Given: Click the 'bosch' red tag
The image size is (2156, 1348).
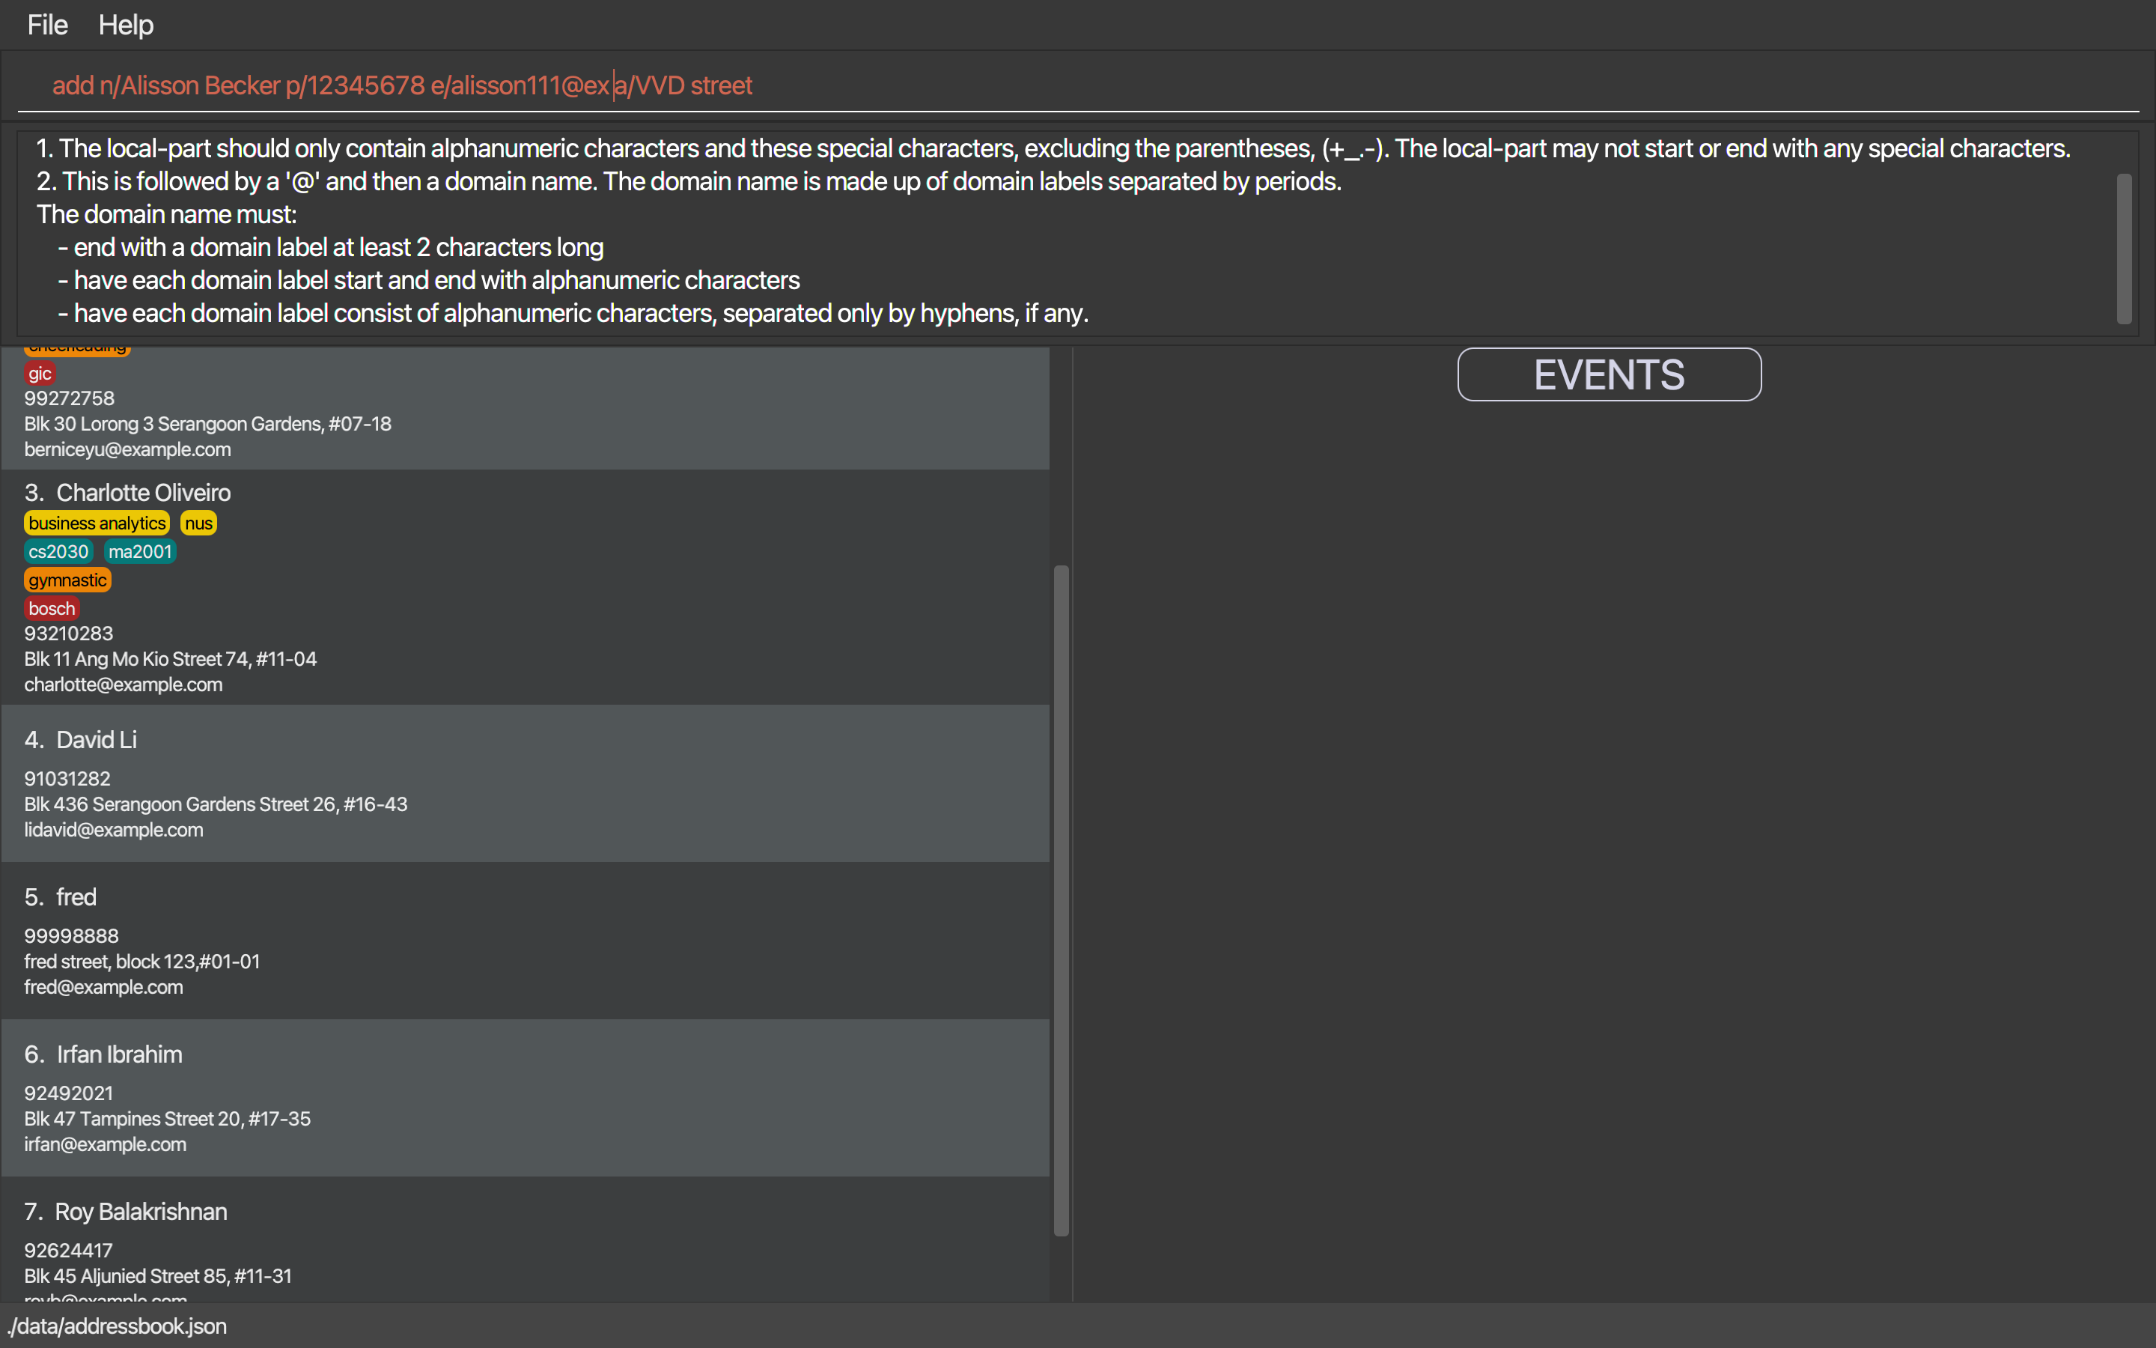Looking at the screenshot, I should click(x=52, y=609).
